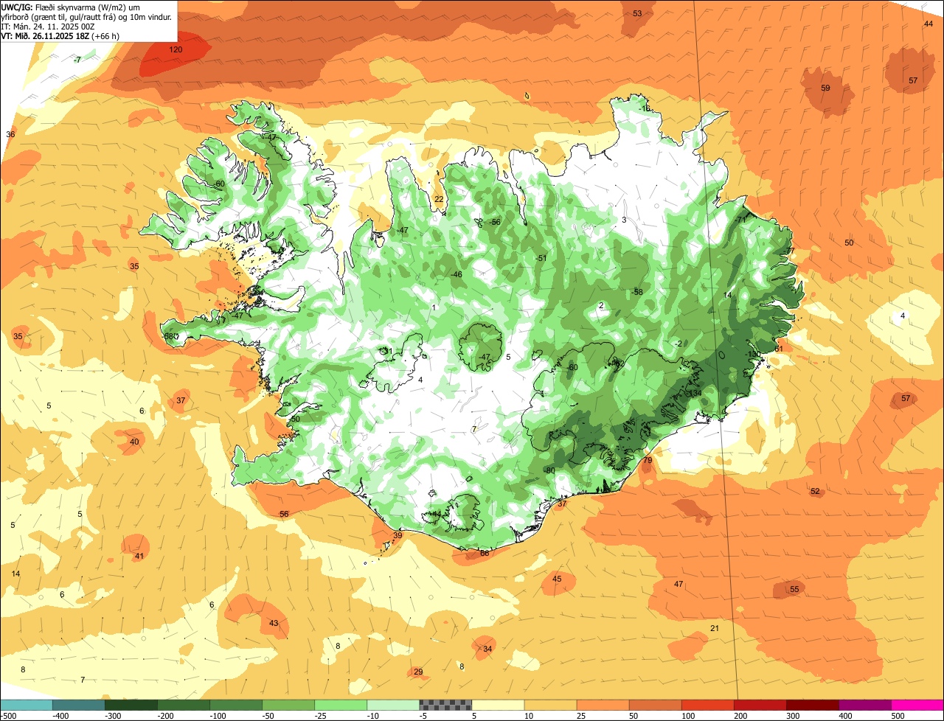Select the checkered swatch between -5 and 5
This screenshot has width=944, height=721.
point(445,705)
